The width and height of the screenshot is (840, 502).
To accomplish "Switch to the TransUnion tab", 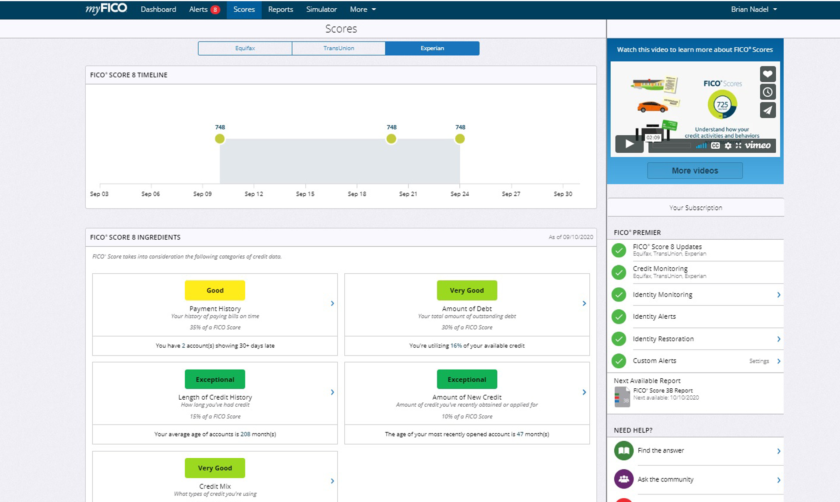I will click(x=339, y=48).
